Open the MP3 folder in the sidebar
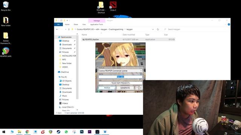The image size is (241, 135). (64, 60)
